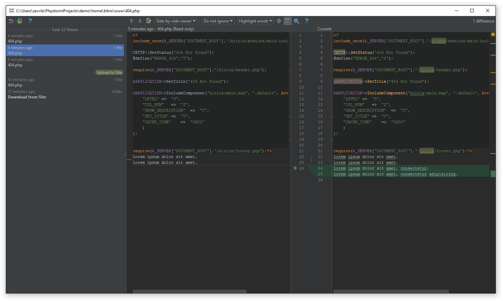Expand the Highlight words dropdown
This screenshot has height=301, width=503.
point(255,21)
